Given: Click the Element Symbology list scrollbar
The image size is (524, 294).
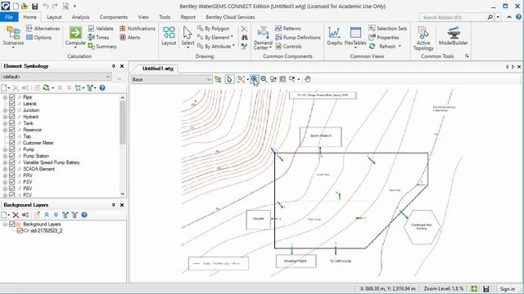Looking at the screenshot, I should point(122,122).
